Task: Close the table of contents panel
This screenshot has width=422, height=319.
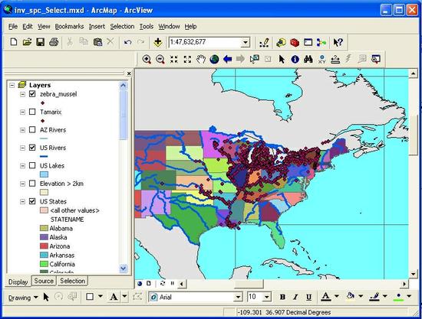Action: click(129, 73)
